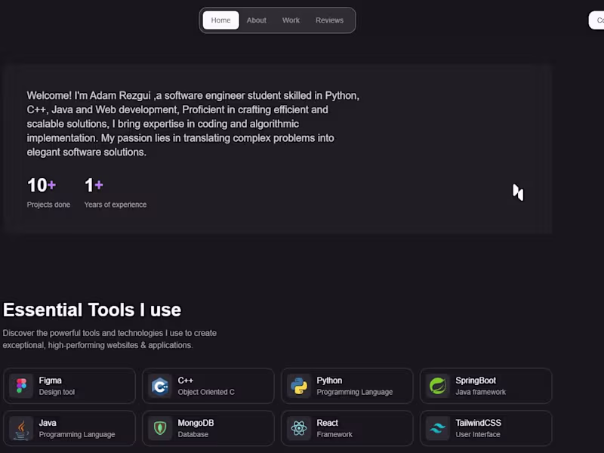
Task: Click the SpringBoot leaf icon
Action: point(438,386)
